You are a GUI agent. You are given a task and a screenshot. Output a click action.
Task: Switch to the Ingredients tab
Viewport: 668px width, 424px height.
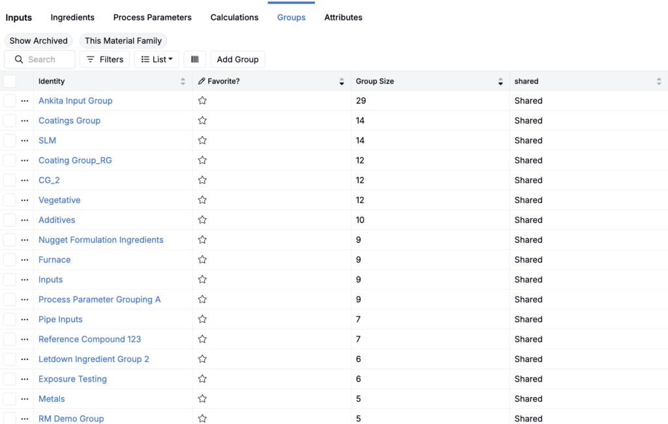coord(72,18)
